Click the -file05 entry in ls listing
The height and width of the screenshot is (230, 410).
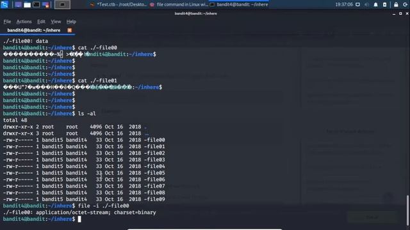click(154, 173)
